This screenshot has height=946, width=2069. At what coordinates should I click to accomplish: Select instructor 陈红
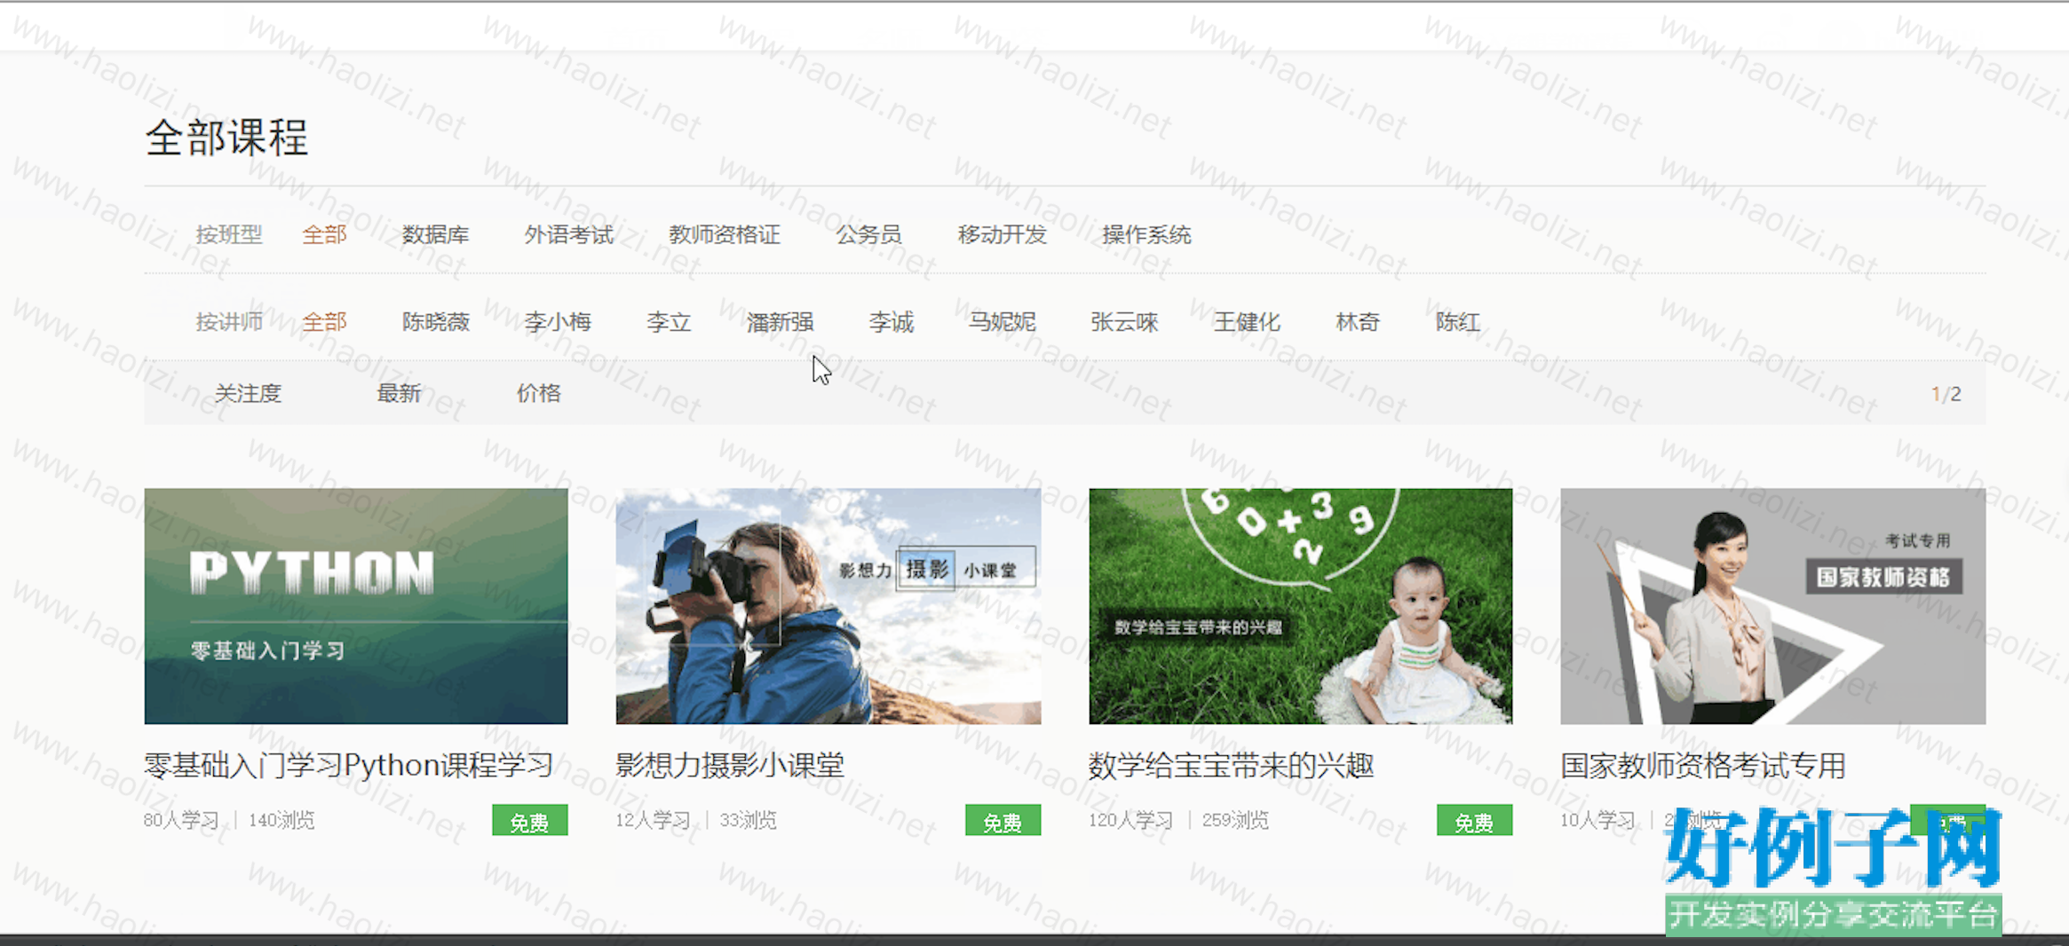(x=1457, y=322)
